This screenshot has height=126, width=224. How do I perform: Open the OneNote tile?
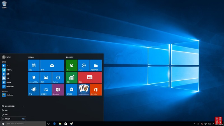point(58,90)
